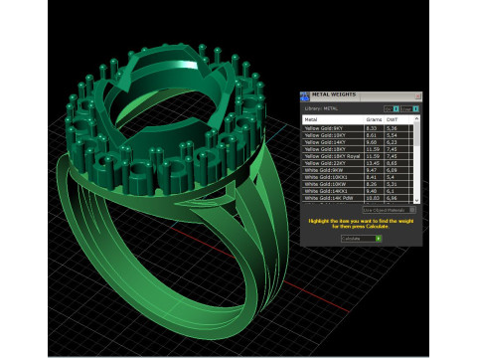This screenshot has height=358, width=477.
Task: Click the 8.33 grams value cell
Action: click(375, 128)
